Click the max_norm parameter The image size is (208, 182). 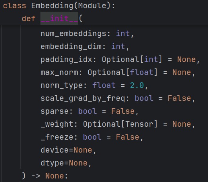click(x=59, y=73)
